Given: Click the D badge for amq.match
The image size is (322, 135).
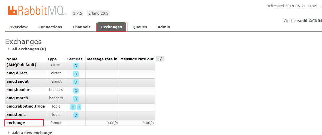Looking at the screenshot, I should click(x=76, y=99).
